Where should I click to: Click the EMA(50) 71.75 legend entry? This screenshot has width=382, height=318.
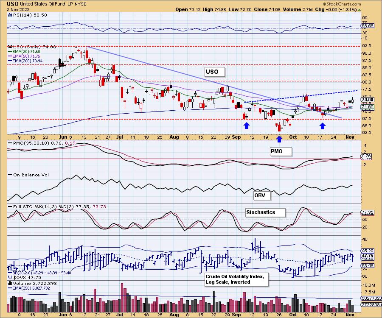point(24,56)
